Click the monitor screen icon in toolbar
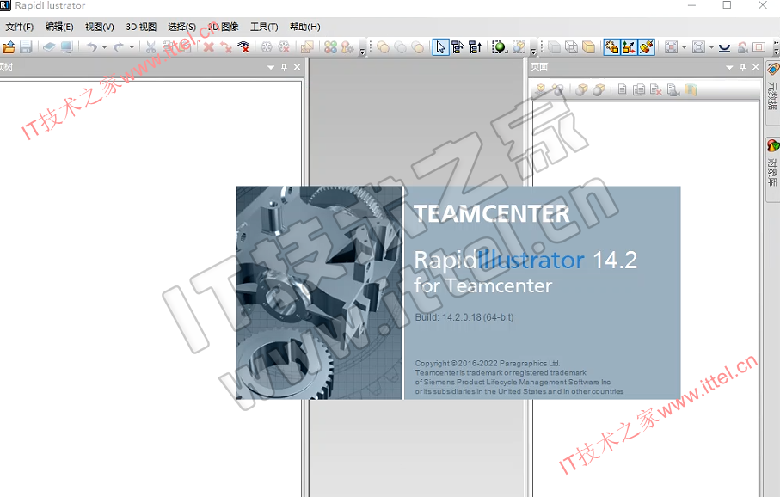 (x=66, y=47)
